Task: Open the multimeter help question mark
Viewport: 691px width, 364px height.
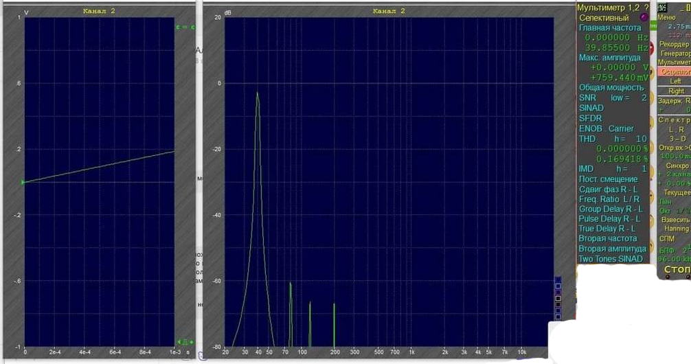Action: pyautogui.click(x=646, y=8)
